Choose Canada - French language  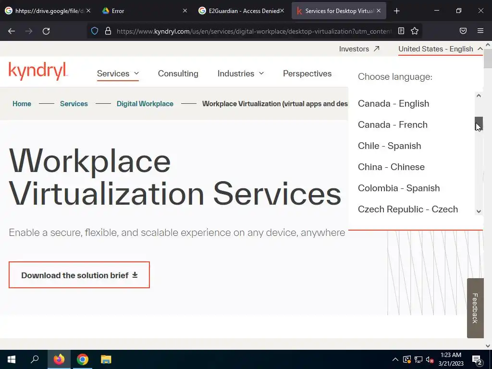pos(393,124)
